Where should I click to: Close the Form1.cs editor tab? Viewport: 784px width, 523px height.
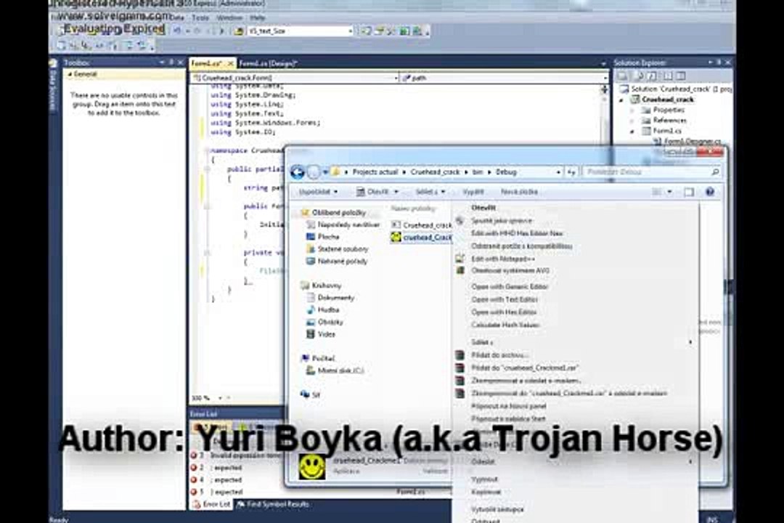pyautogui.click(x=231, y=64)
